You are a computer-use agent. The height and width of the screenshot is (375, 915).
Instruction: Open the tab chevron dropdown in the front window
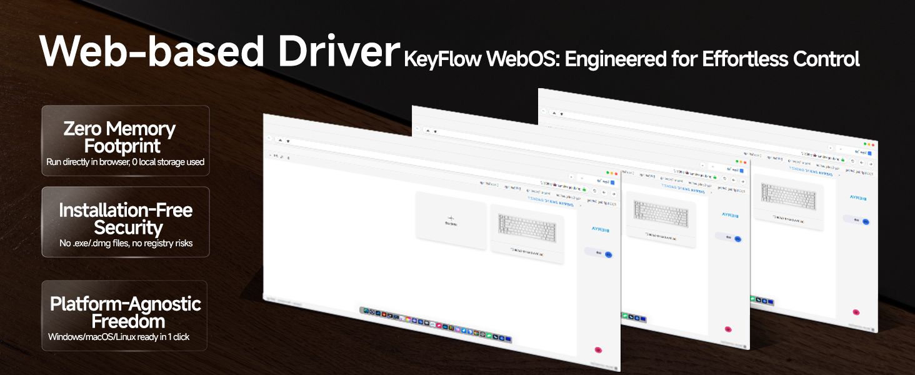582,177
